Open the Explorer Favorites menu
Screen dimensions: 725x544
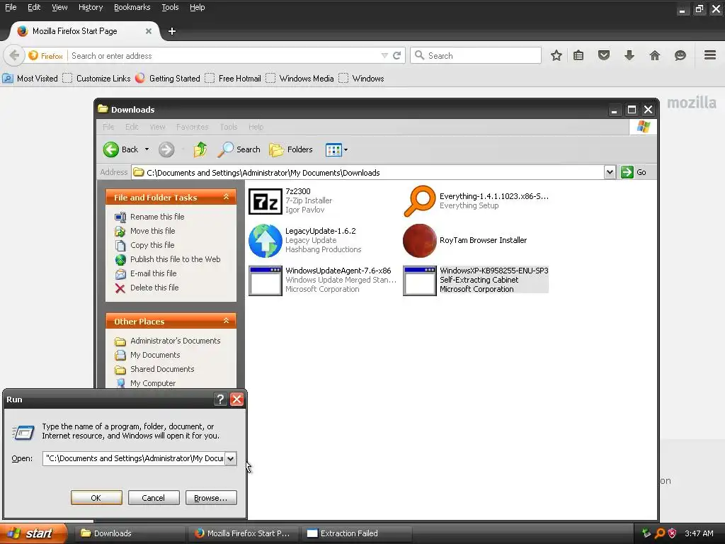(x=192, y=127)
